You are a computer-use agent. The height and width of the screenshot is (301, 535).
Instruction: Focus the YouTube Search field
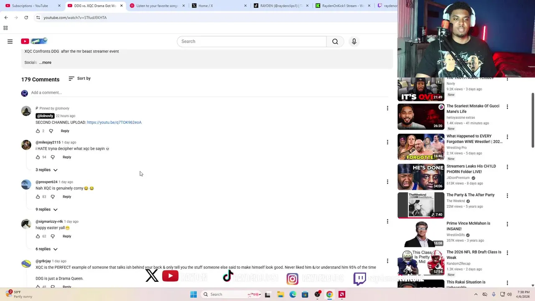click(x=252, y=41)
